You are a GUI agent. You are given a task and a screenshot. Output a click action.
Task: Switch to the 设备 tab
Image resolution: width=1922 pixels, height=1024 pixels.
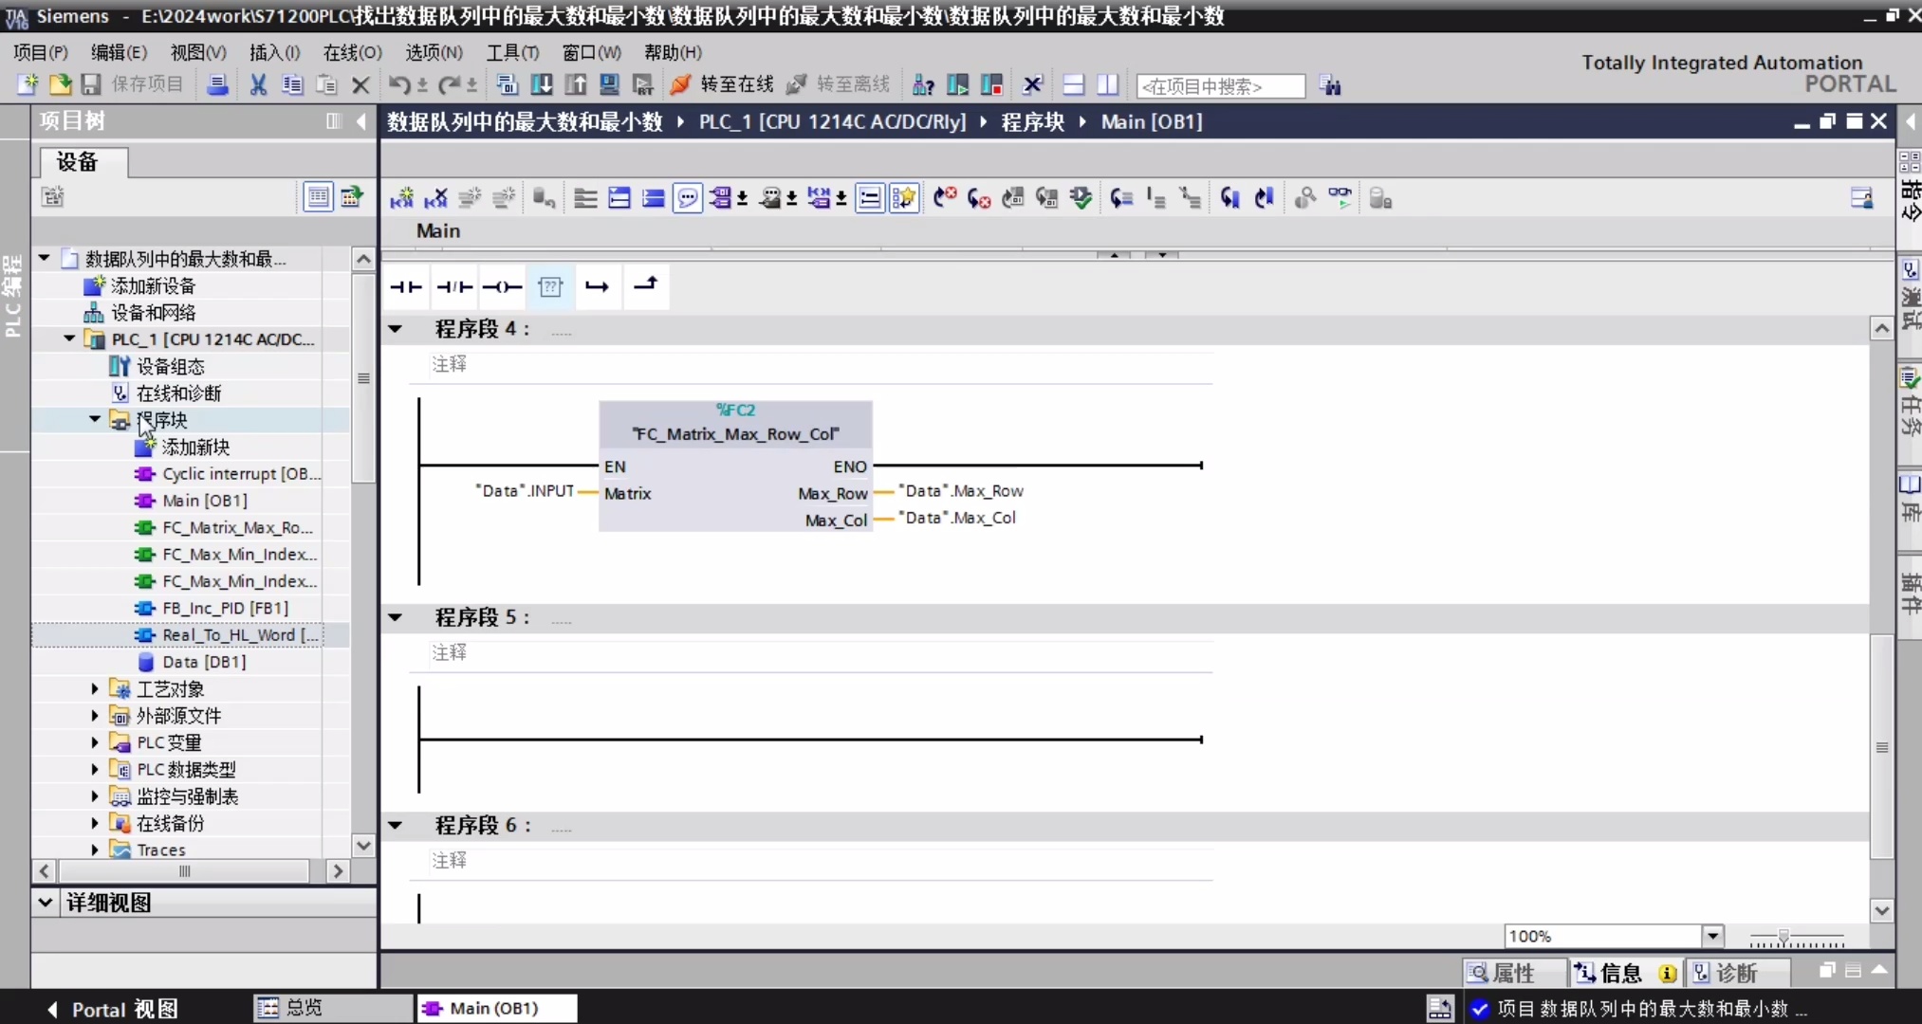(x=78, y=162)
